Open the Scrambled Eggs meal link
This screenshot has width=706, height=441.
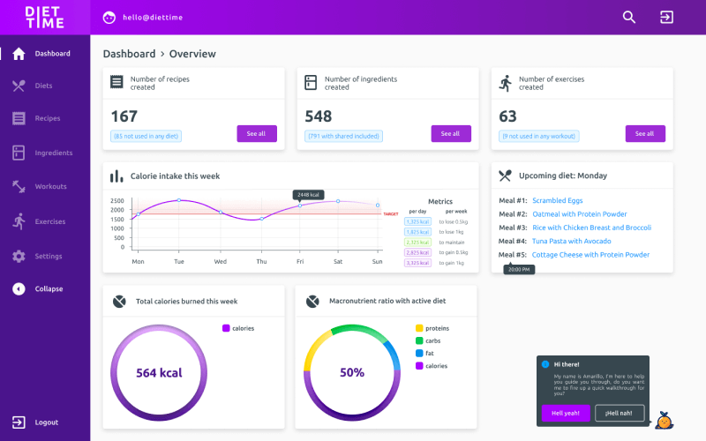[557, 200]
